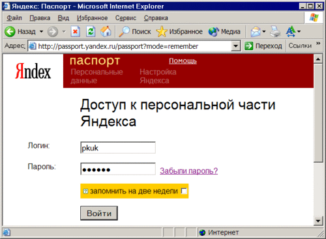This screenshot has width=326, height=239.
Task: Click into the Пароль password field
Action: pyautogui.click(x=118, y=169)
